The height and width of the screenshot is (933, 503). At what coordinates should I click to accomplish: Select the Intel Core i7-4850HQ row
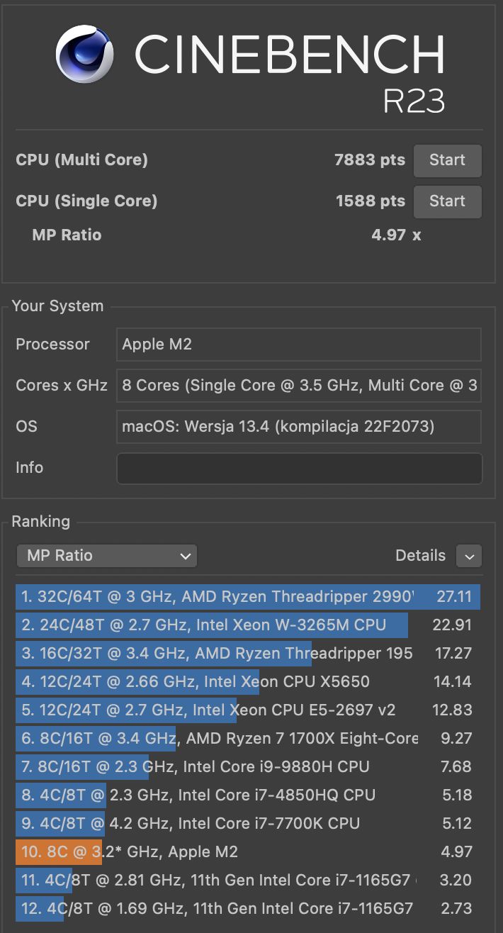point(248,795)
